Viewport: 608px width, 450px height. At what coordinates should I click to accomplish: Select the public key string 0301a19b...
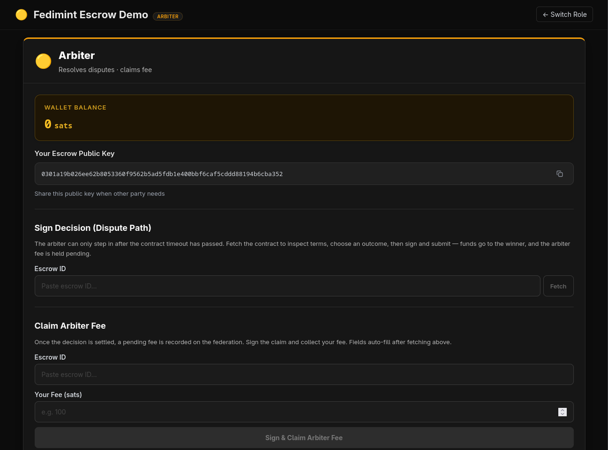pyautogui.click(x=162, y=174)
